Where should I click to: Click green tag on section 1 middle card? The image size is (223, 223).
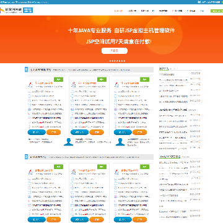102,79
